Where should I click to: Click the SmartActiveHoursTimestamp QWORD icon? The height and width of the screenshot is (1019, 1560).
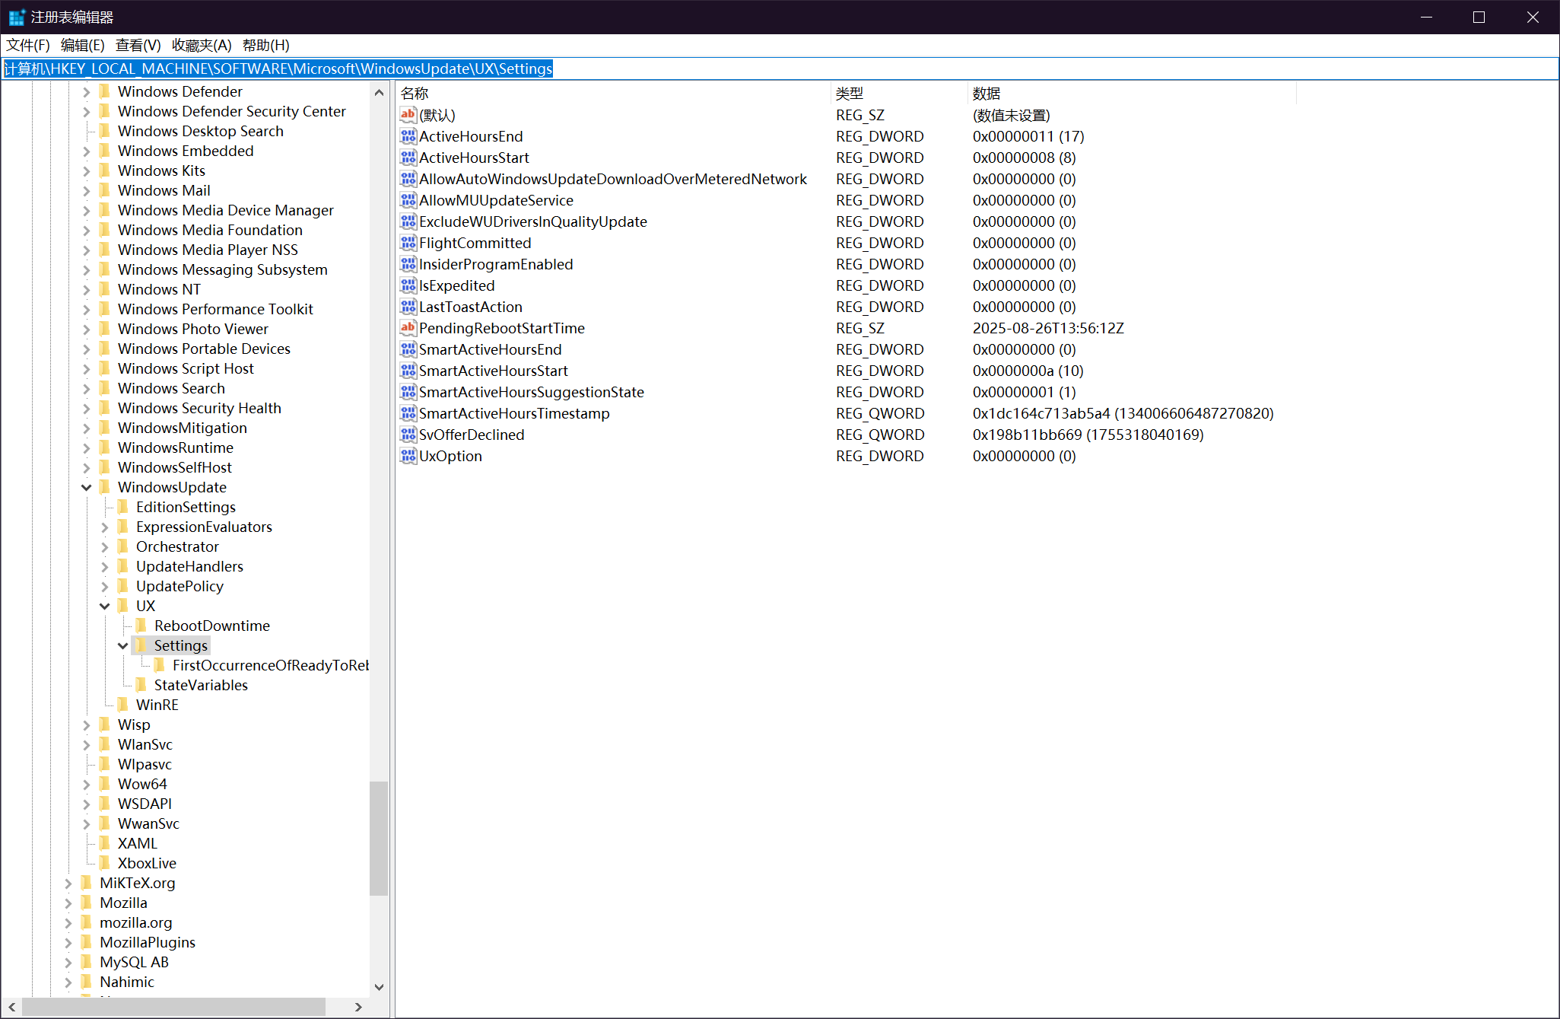coord(408,413)
